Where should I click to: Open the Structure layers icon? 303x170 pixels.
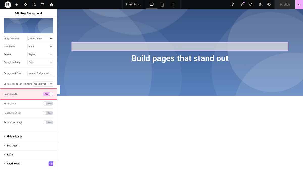click(x=260, y=5)
